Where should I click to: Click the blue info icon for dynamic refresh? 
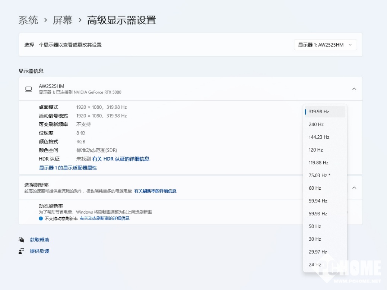pos(41,218)
